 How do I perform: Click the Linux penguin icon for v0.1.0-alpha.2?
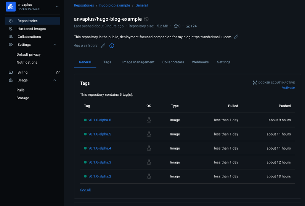click(x=149, y=176)
